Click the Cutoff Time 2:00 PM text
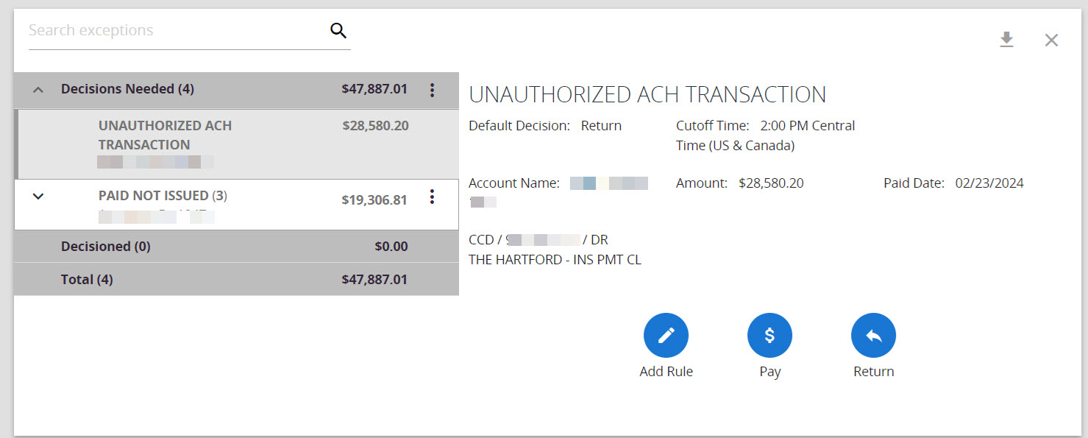Image resolution: width=1088 pixels, height=438 pixels. pyautogui.click(x=765, y=135)
